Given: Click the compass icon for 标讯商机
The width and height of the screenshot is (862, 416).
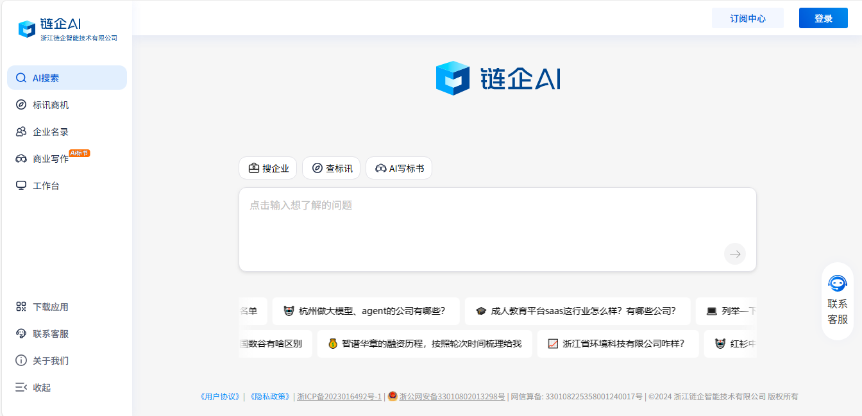Looking at the screenshot, I should tap(21, 104).
